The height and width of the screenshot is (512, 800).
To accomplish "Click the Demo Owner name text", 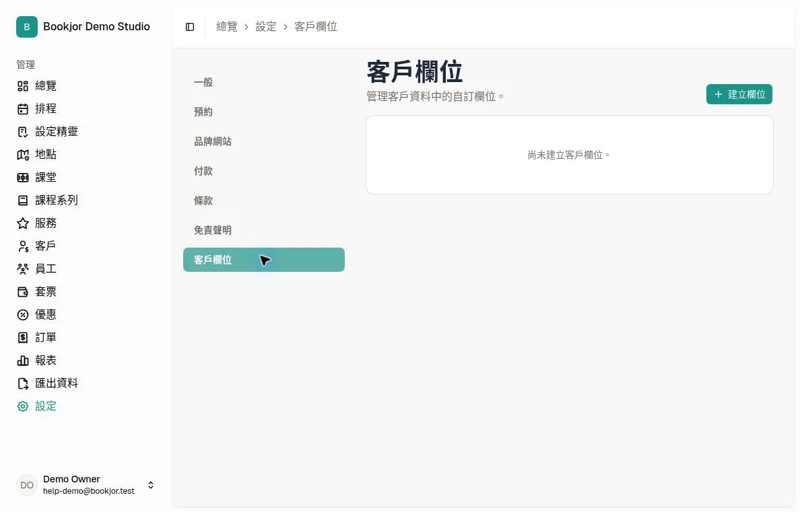I will (71, 479).
